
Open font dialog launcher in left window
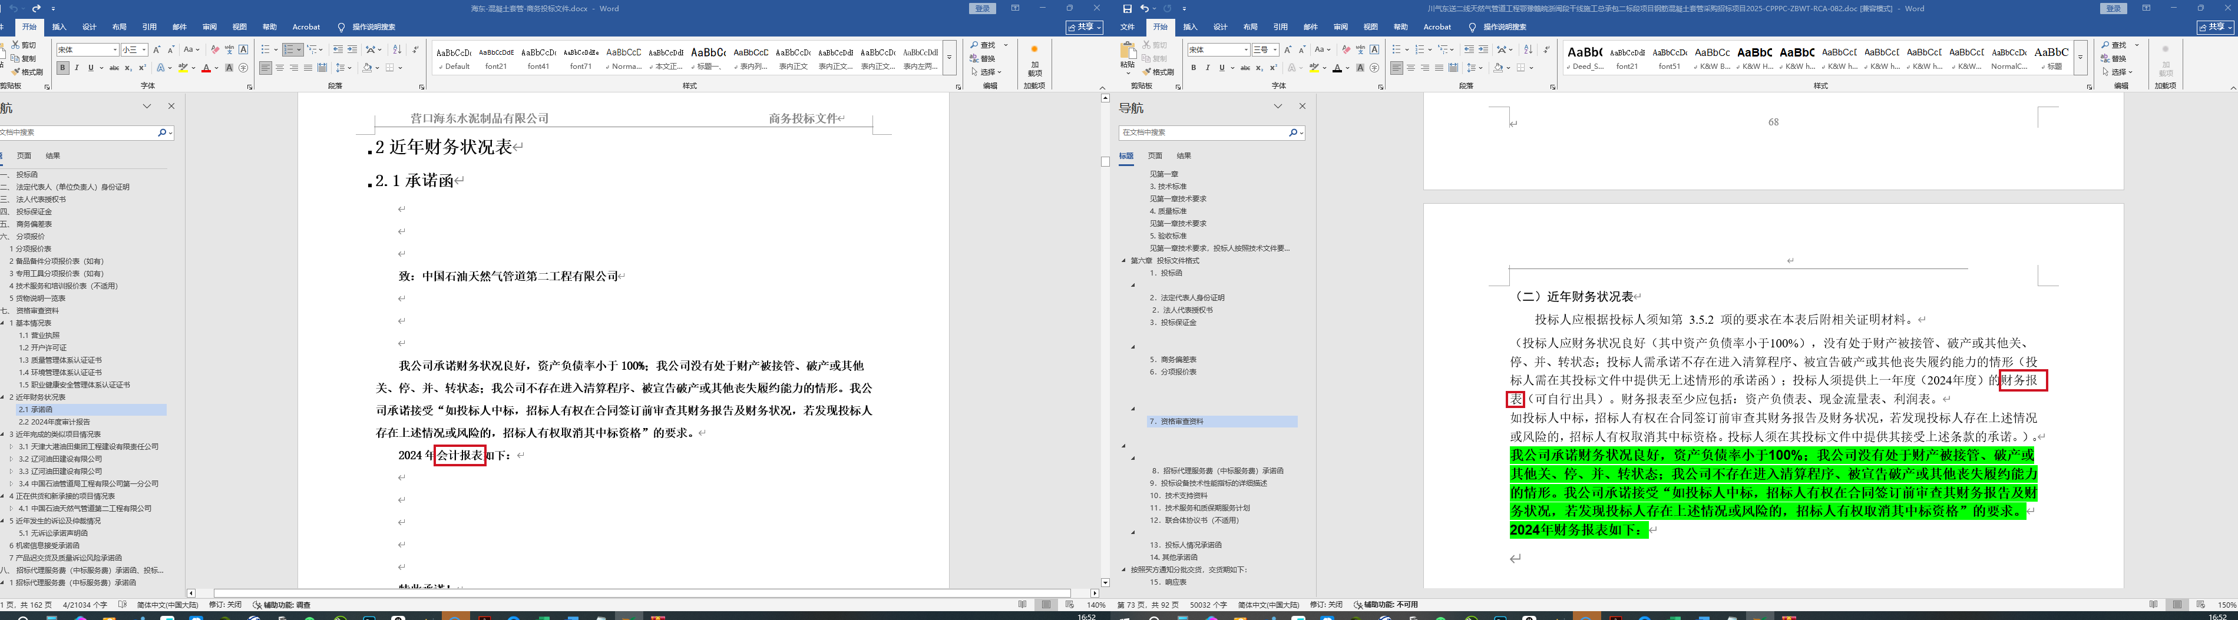click(x=249, y=87)
